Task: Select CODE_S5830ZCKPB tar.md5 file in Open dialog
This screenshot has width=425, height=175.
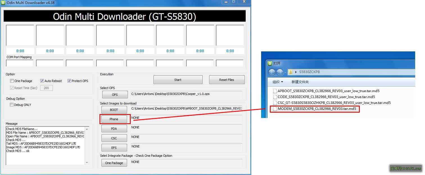Action: pos(326,97)
